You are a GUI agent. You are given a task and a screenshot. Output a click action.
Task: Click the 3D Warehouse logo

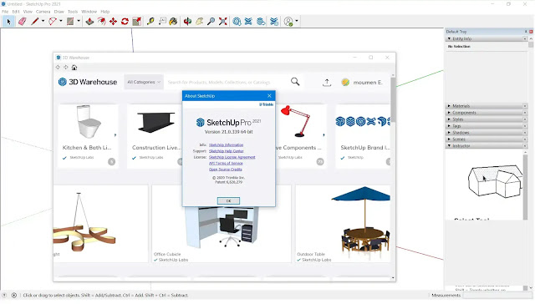(88, 82)
